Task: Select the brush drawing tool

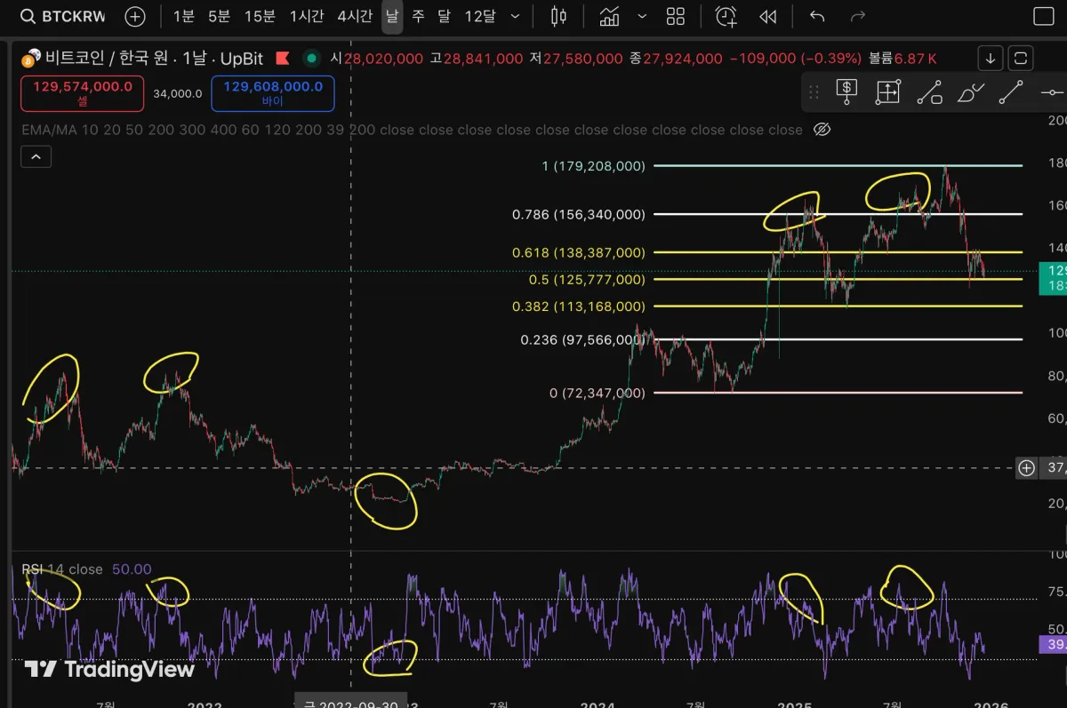Action: pyautogui.click(x=971, y=91)
